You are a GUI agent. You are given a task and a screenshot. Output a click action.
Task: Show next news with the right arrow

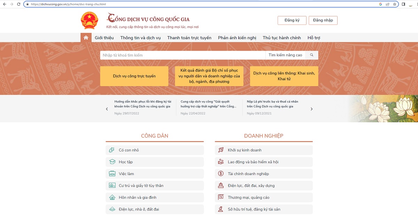point(311,109)
